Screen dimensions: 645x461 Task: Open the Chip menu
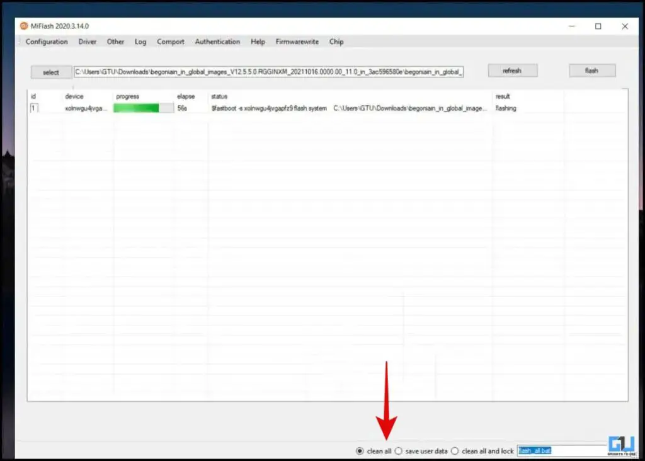tap(336, 42)
